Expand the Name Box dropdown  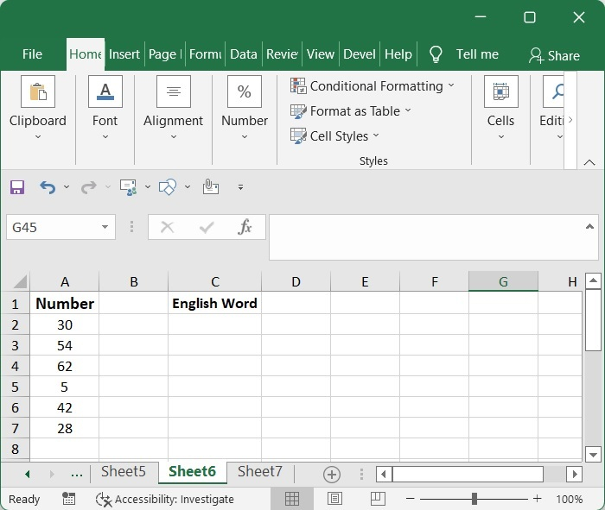click(105, 228)
